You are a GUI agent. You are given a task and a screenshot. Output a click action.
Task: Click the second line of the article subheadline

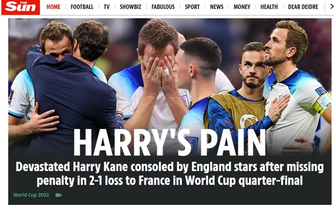pos(170,181)
